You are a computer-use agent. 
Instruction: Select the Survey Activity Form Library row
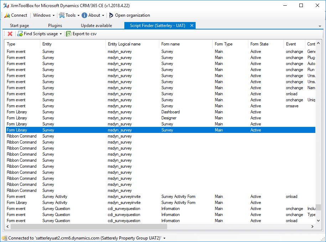point(160,203)
